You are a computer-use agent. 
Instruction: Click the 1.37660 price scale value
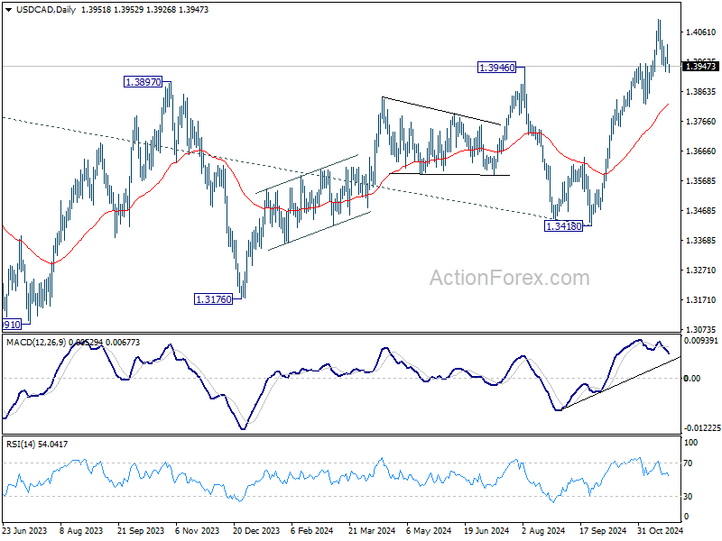click(701, 122)
